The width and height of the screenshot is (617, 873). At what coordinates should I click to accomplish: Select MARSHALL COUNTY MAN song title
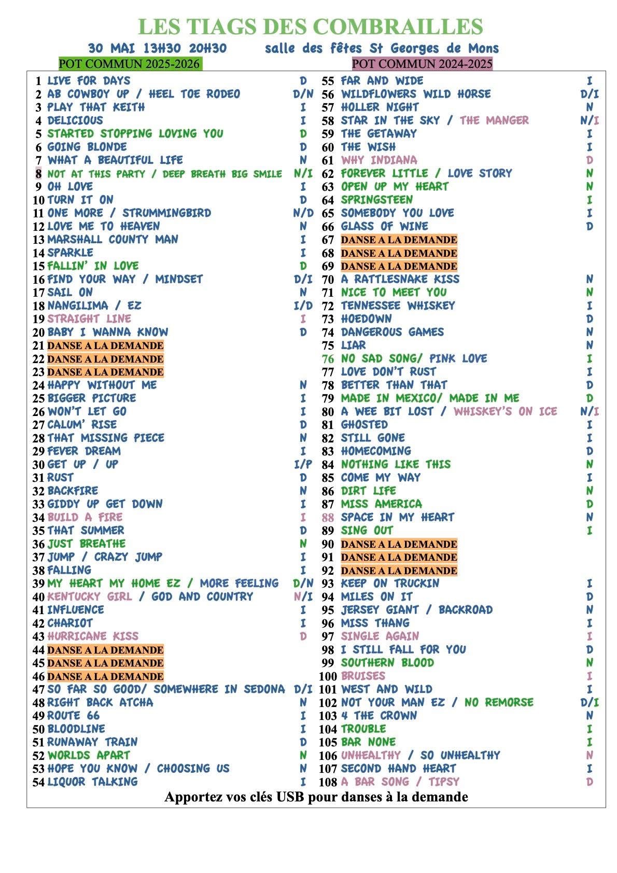coord(113,240)
